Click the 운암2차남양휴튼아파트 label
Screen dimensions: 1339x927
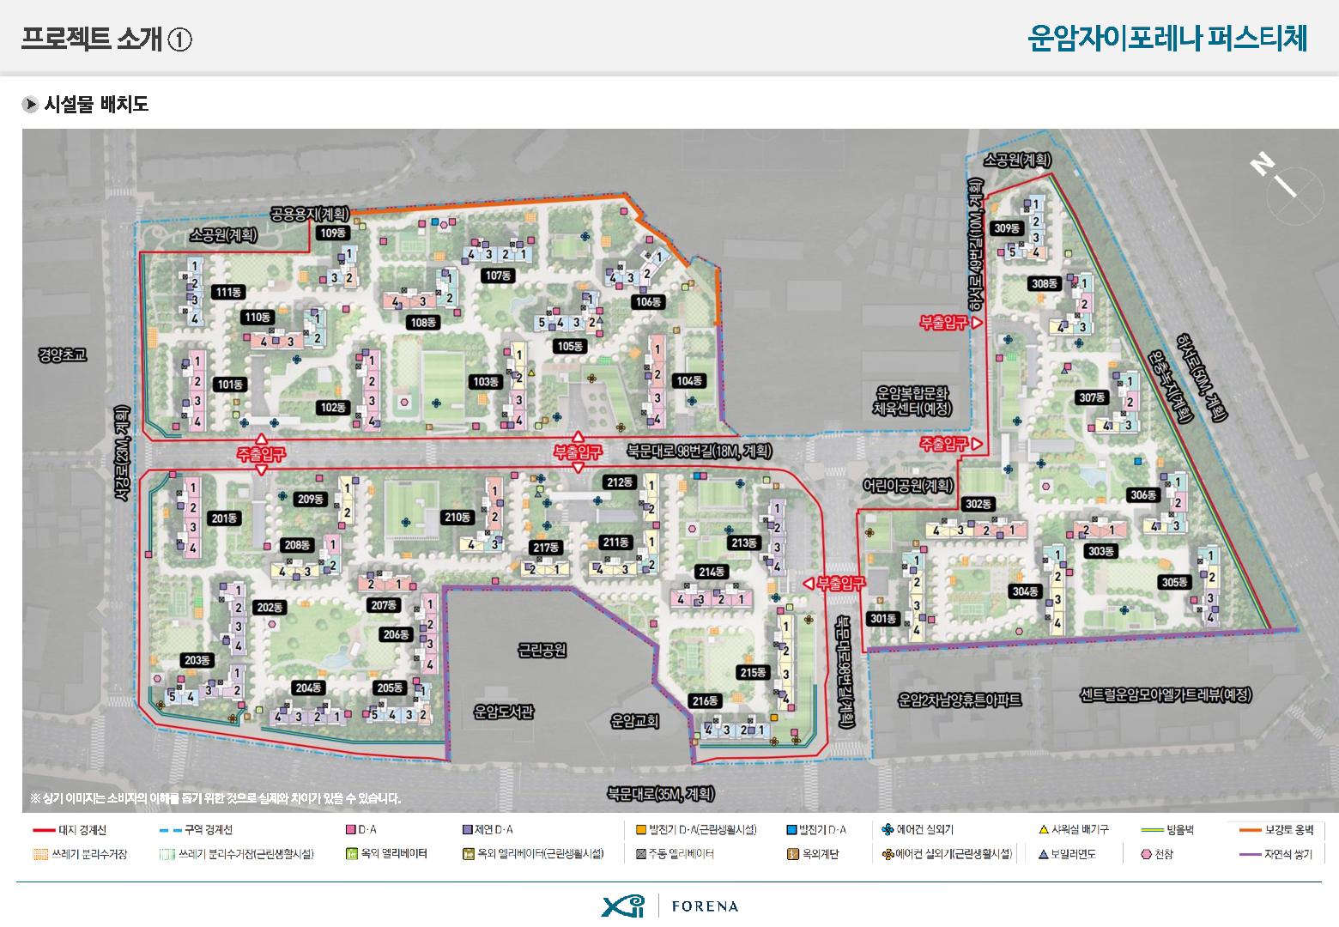(960, 700)
